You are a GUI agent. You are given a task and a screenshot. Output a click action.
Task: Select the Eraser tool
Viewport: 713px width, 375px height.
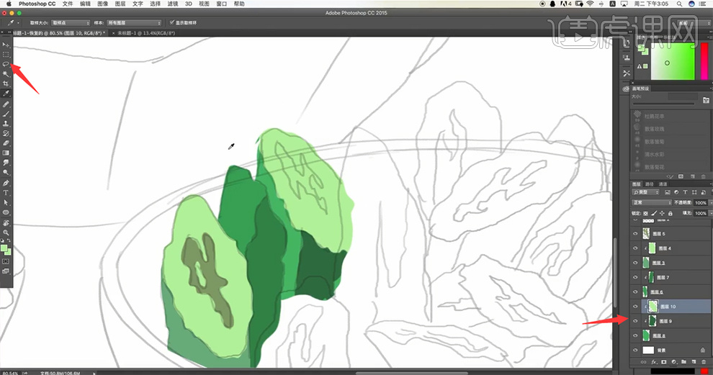[6, 143]
